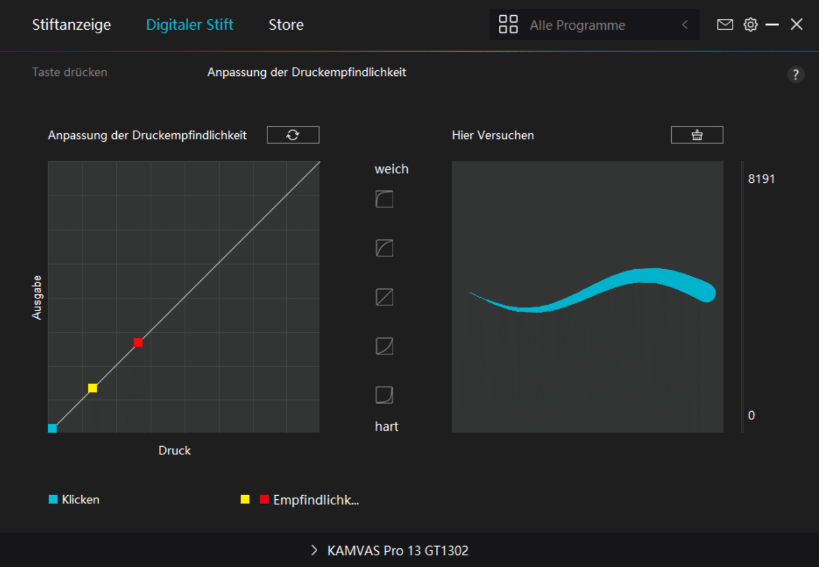Expand the KAMVAS Pro 13 device selector
819x567 pixels.
click(x=314, y=550)
